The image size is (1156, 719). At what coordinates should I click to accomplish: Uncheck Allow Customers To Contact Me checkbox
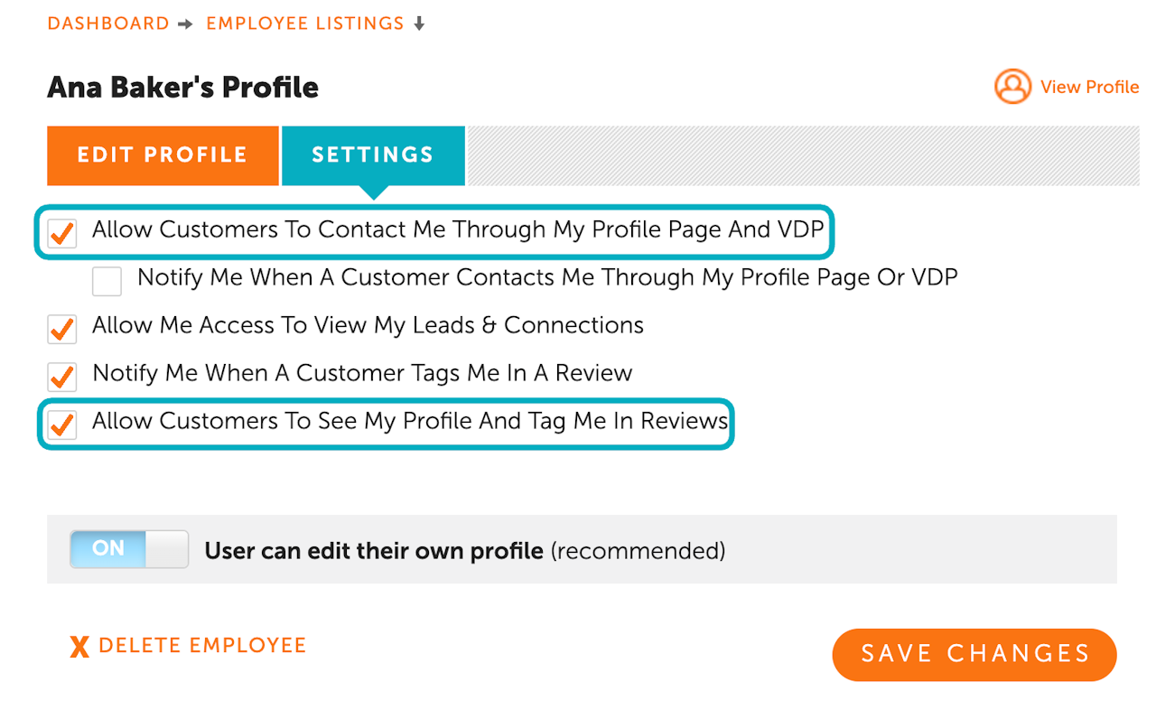(x=62, y=233)
